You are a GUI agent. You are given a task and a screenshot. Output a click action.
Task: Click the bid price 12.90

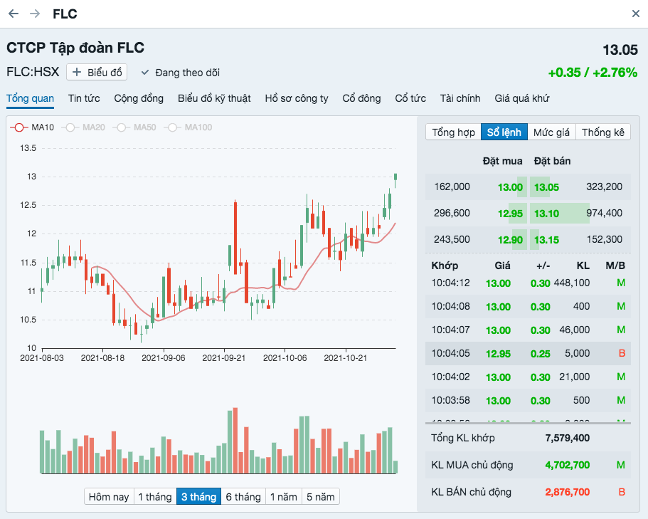pyautogui.click(x=510, y=240)
